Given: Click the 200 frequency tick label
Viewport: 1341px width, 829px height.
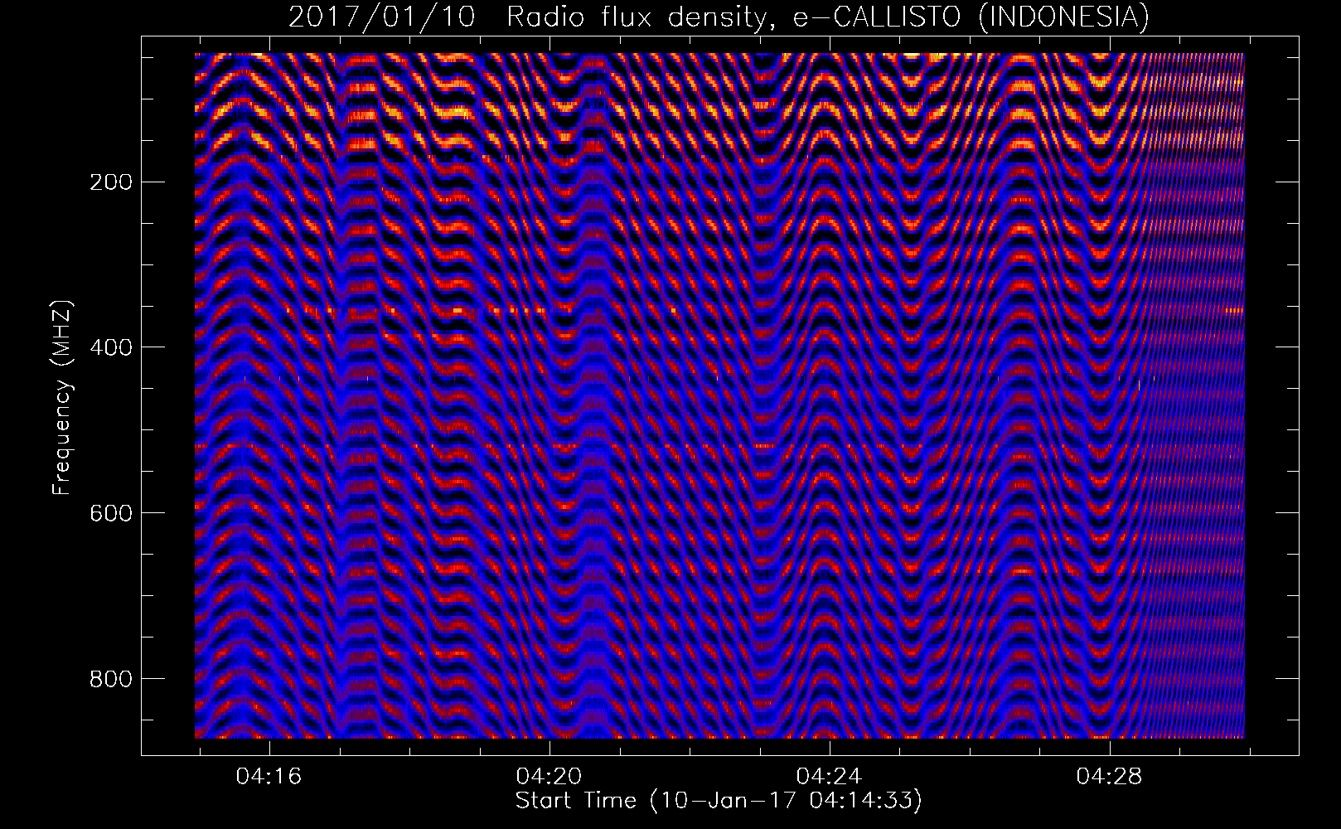Looking at the screenshot, I should point(111,182).
